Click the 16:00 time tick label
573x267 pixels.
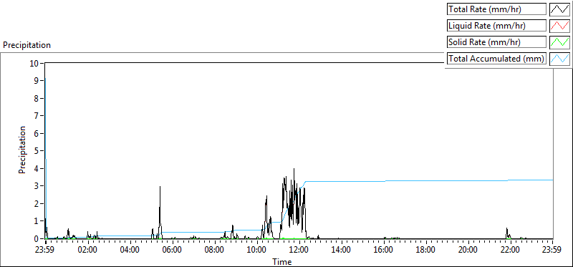(x=384, y=251)
